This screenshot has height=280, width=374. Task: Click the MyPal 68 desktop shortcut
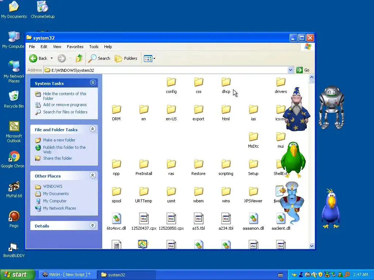click(14, 190)
